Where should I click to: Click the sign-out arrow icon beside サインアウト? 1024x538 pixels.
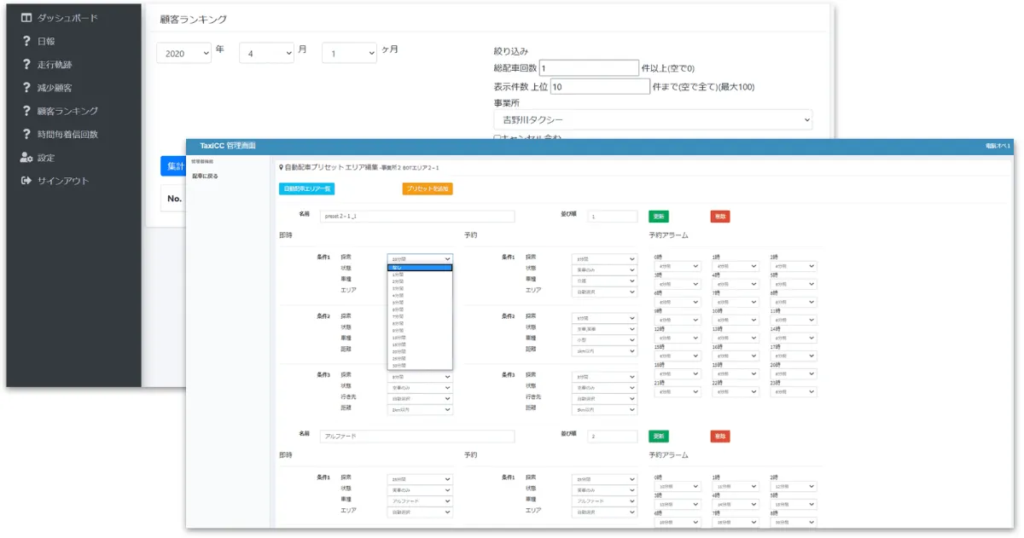tap(26, 181)
